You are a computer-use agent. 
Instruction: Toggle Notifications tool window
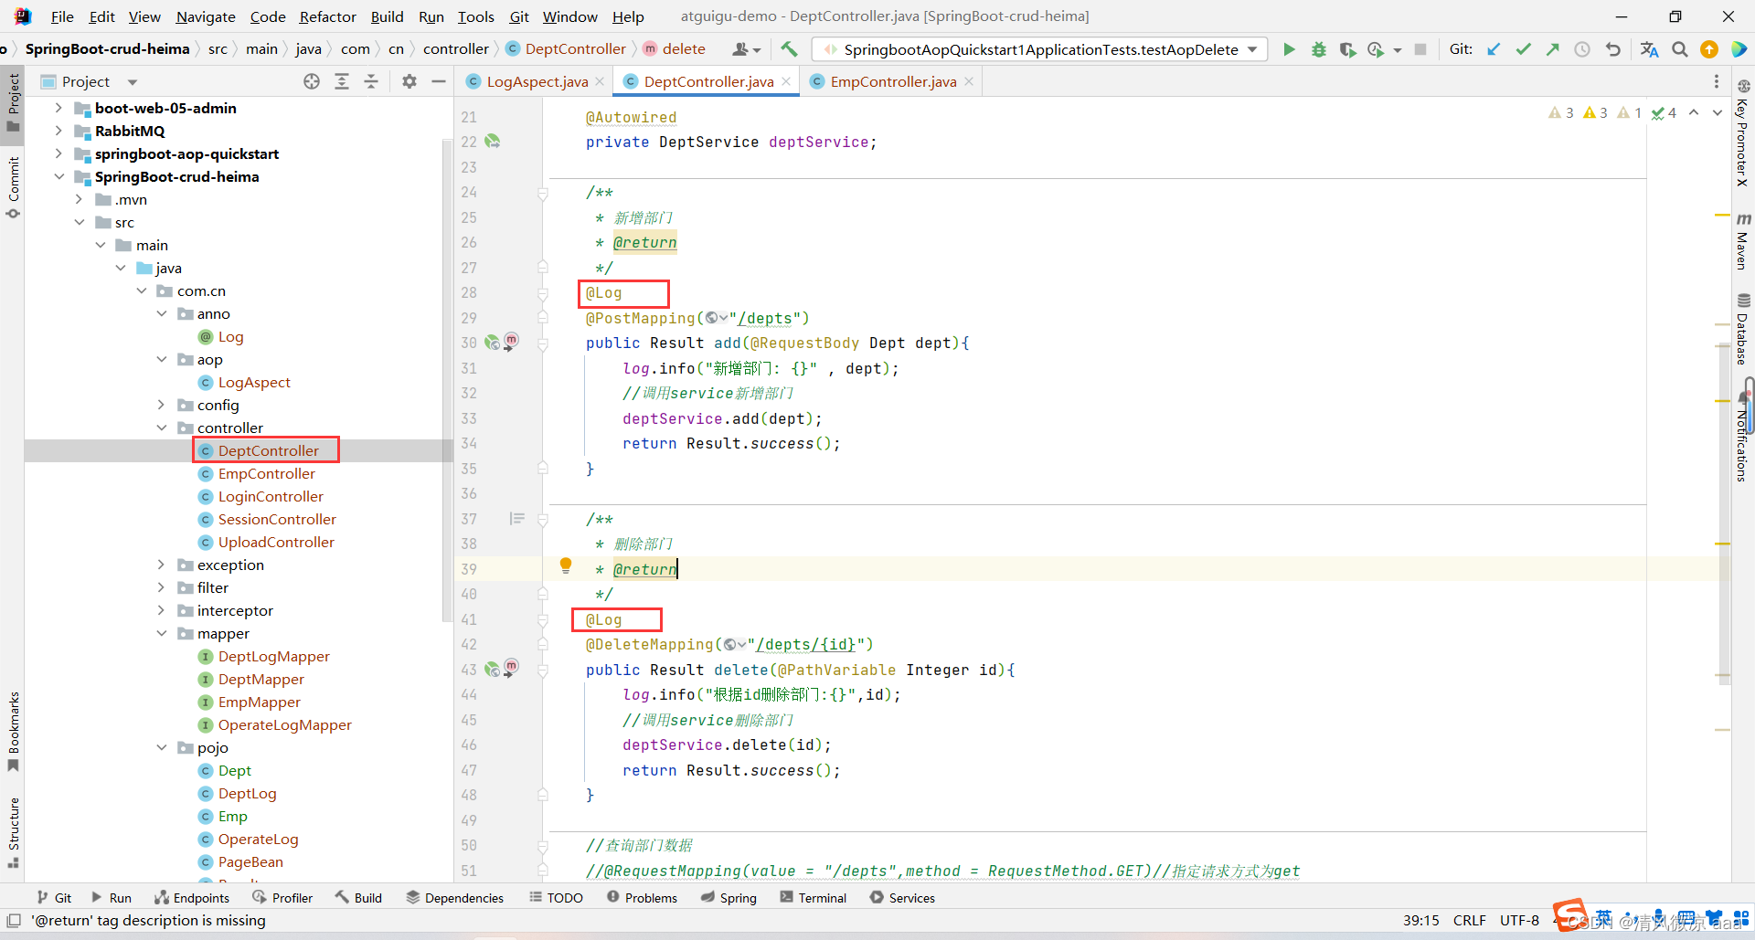1743,437
